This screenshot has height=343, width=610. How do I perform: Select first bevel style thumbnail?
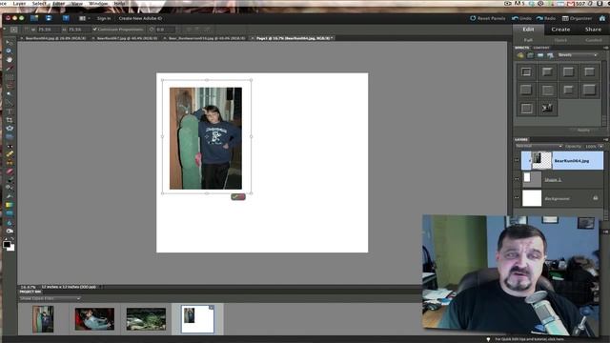click(x=526, y=72)
